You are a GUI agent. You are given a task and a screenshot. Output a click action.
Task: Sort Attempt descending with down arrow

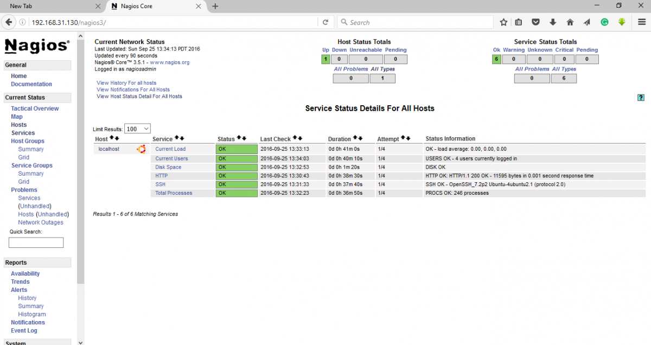(x=409, y=138)
